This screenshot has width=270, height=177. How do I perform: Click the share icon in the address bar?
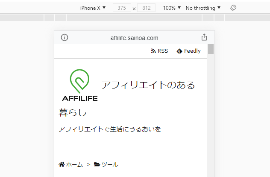pos(204,37)
